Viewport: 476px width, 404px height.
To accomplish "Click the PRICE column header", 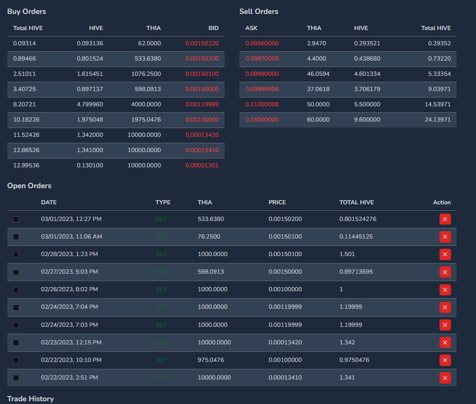I will [x=277, y=202].
